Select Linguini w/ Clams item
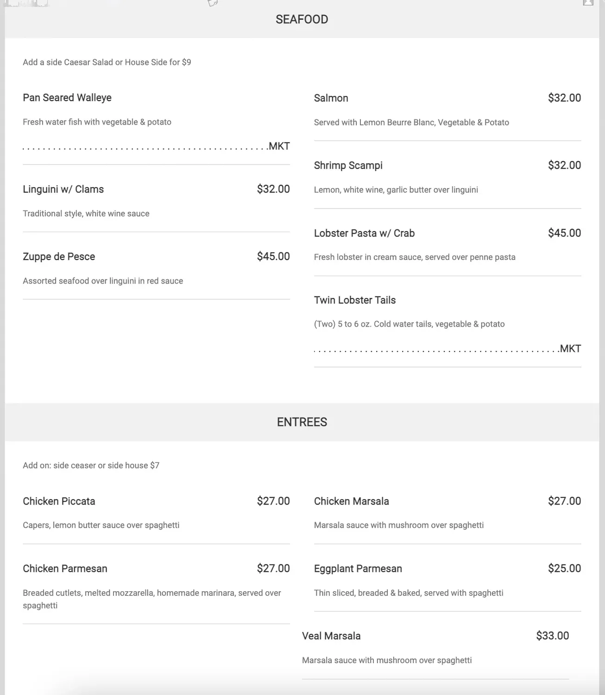Screen dimensions: 605x695 tap(63, 189)
